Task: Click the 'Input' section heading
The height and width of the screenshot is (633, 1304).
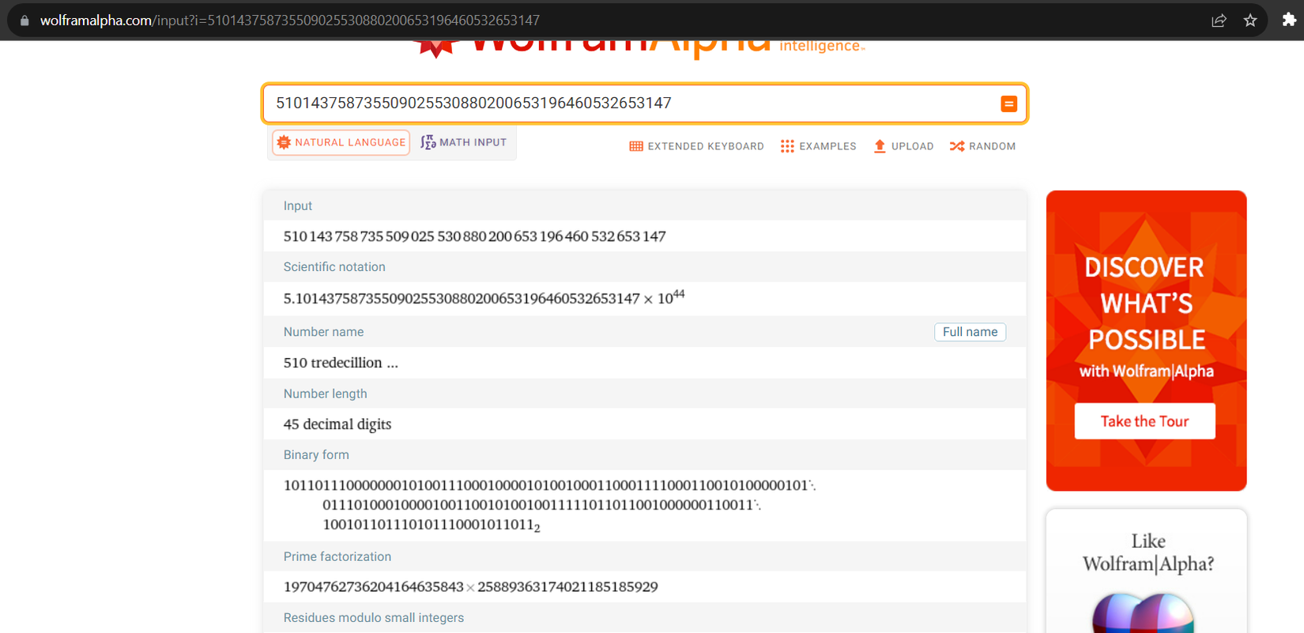Action: pyautogui.click(x=298, y=205)
